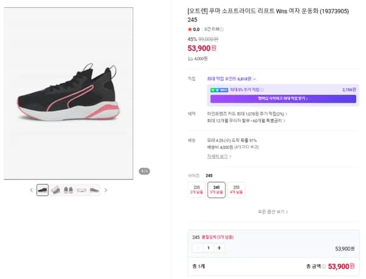Select size 235 option
Viewport: 366px width, 279px height.
click(x=196, y=190)
